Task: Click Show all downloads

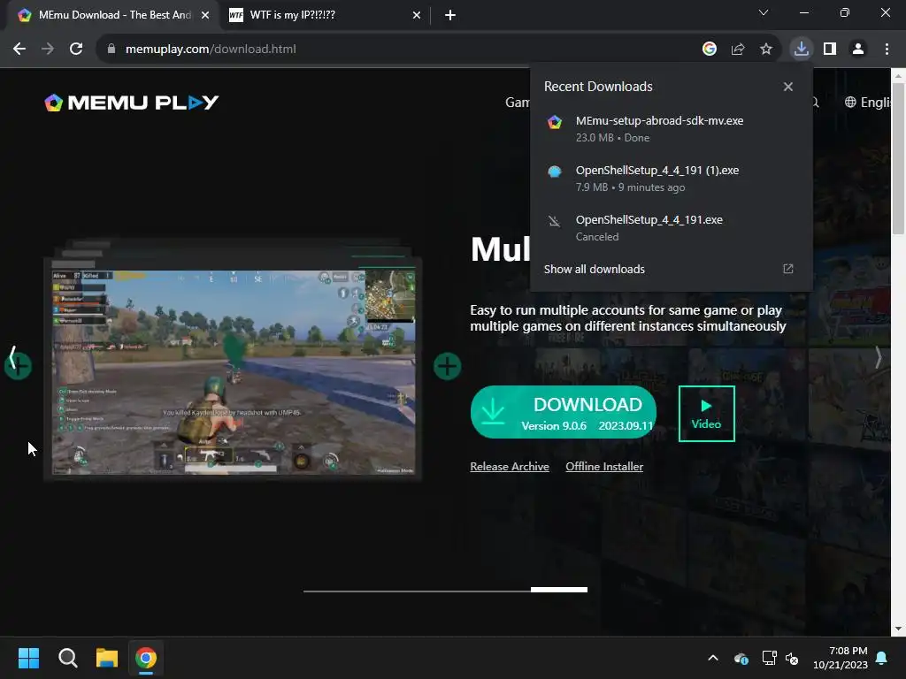Action: pyautogui.click(x=594, y=269)
